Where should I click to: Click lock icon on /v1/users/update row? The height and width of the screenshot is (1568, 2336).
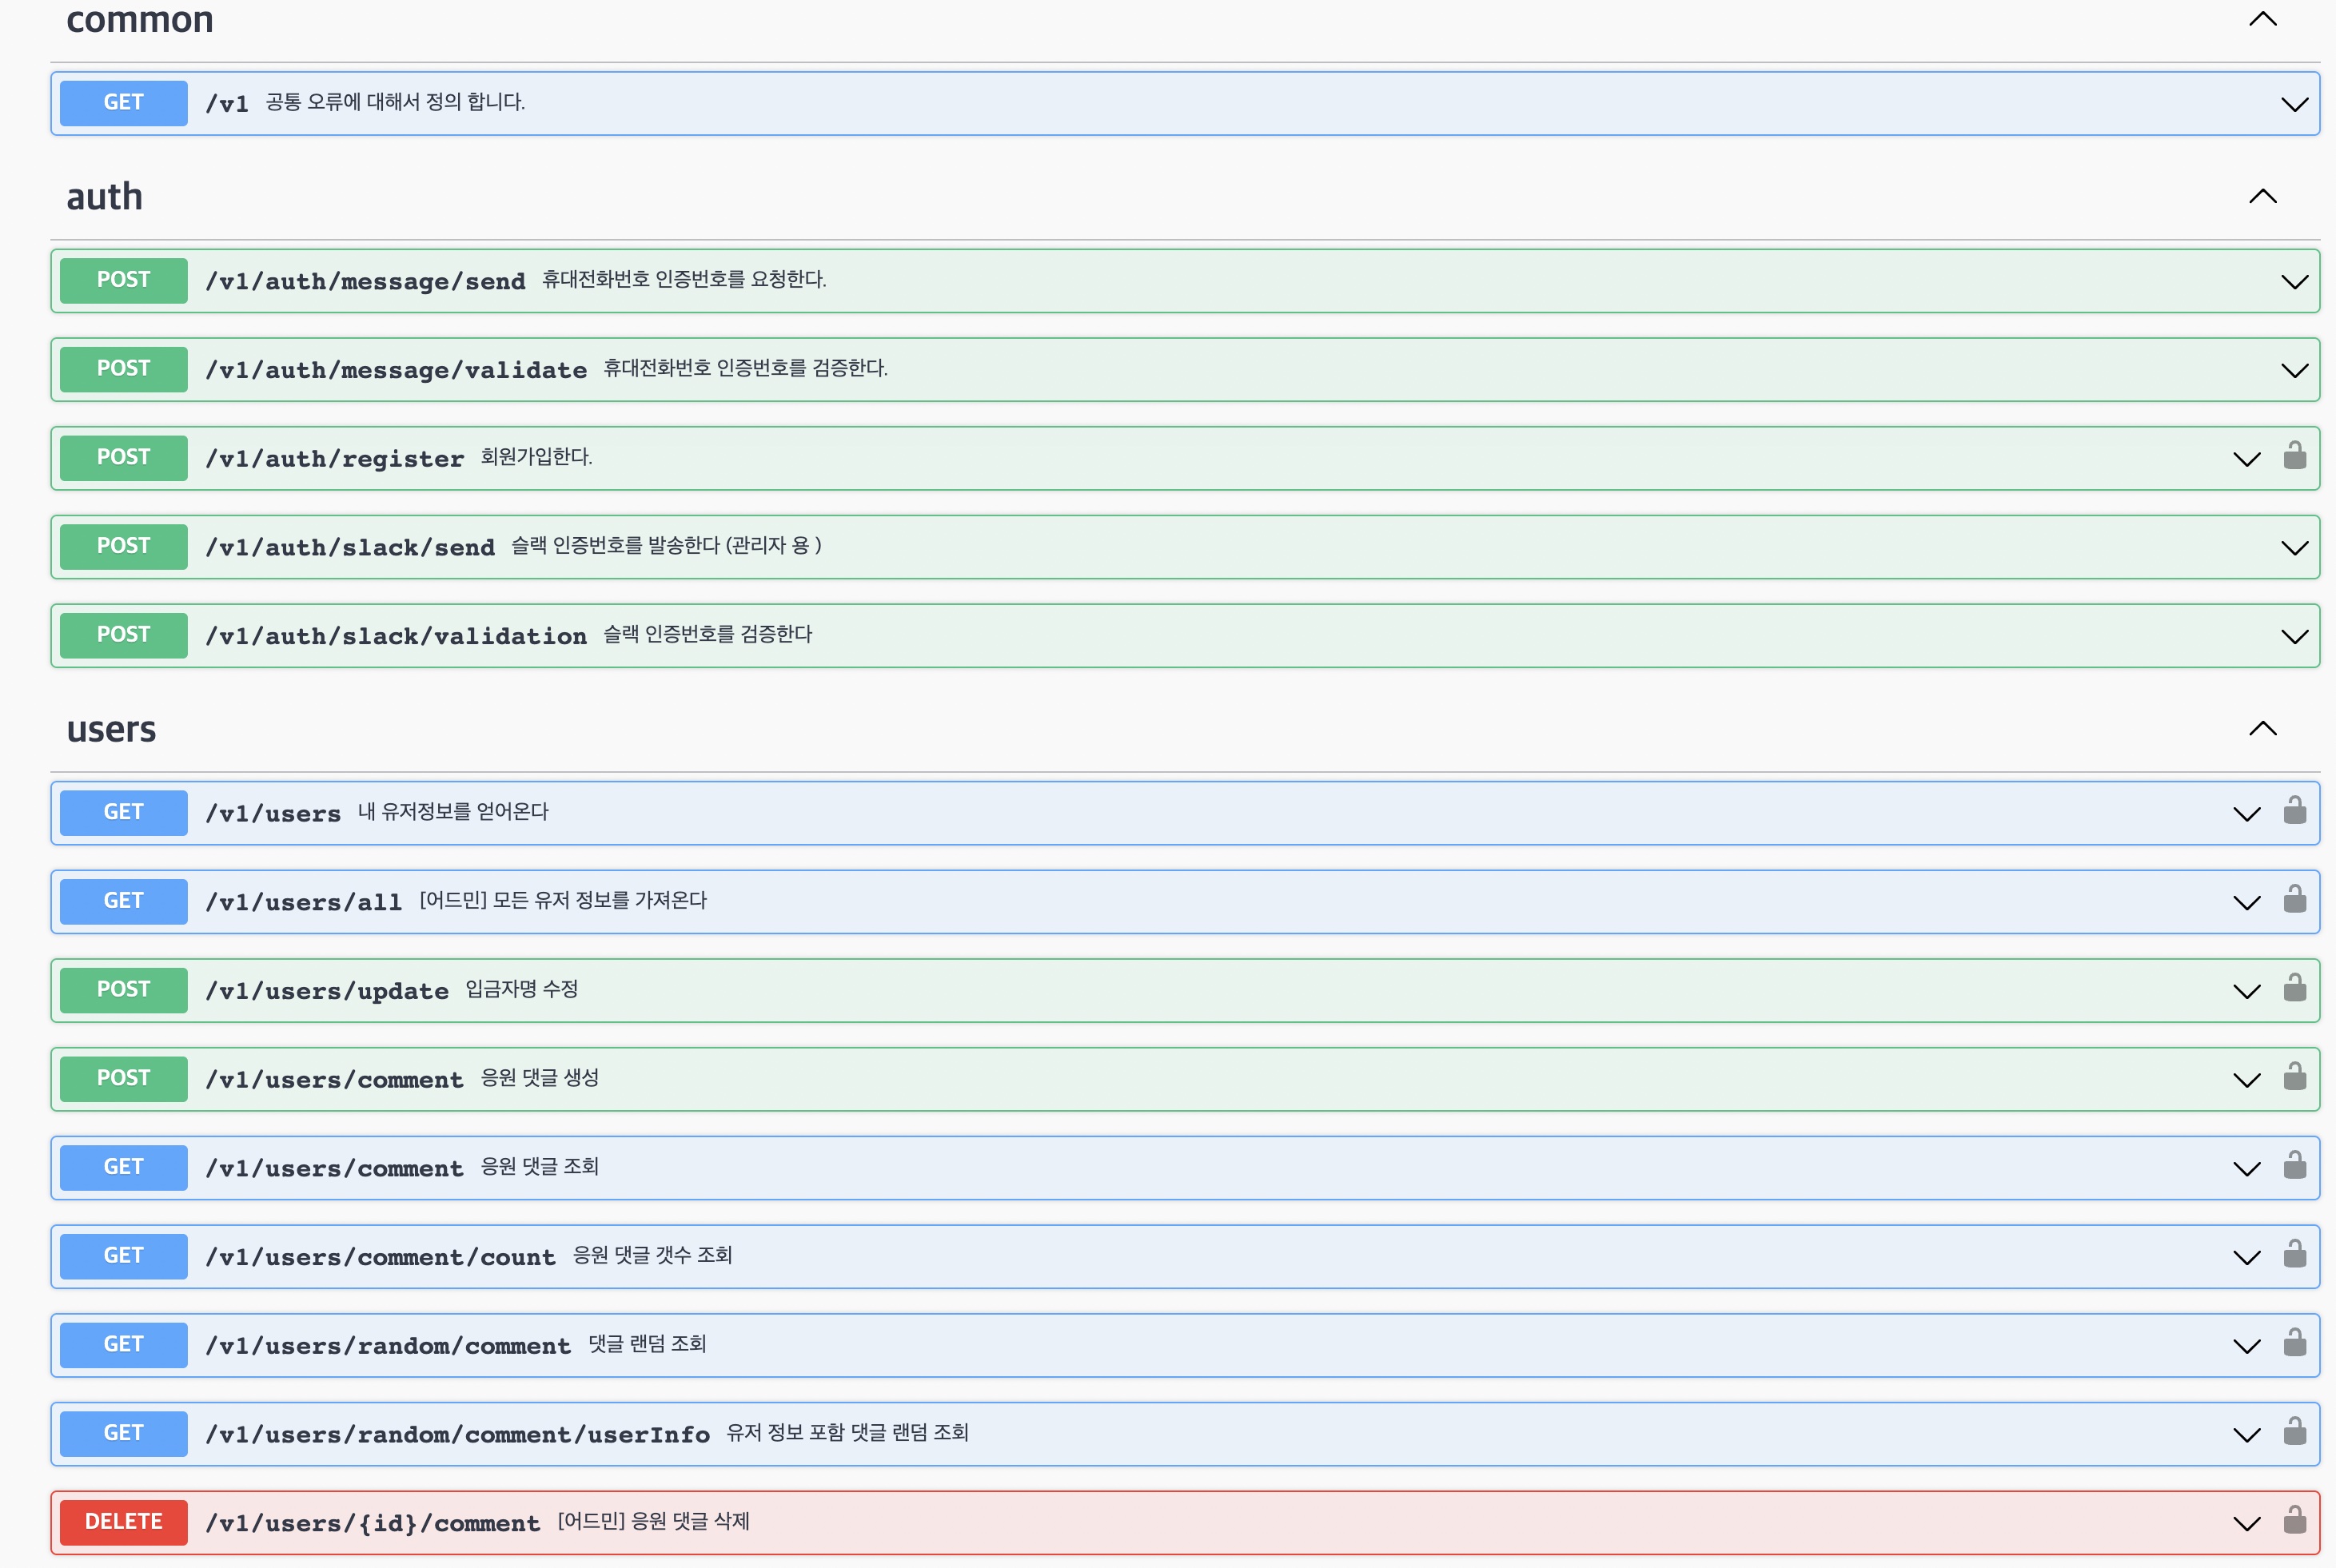[2295, 988]
